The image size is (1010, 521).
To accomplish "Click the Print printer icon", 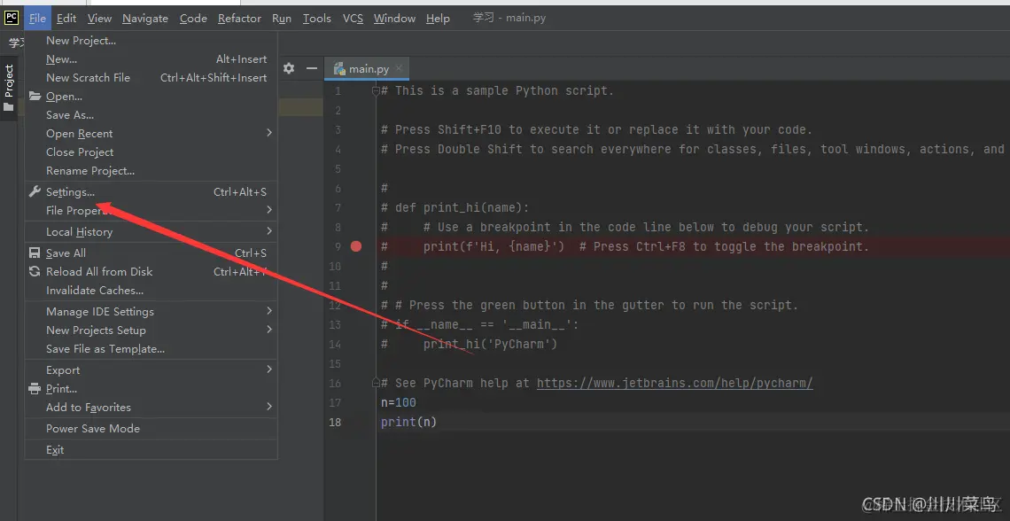I will pyautogui.click(x=35, y=389).
